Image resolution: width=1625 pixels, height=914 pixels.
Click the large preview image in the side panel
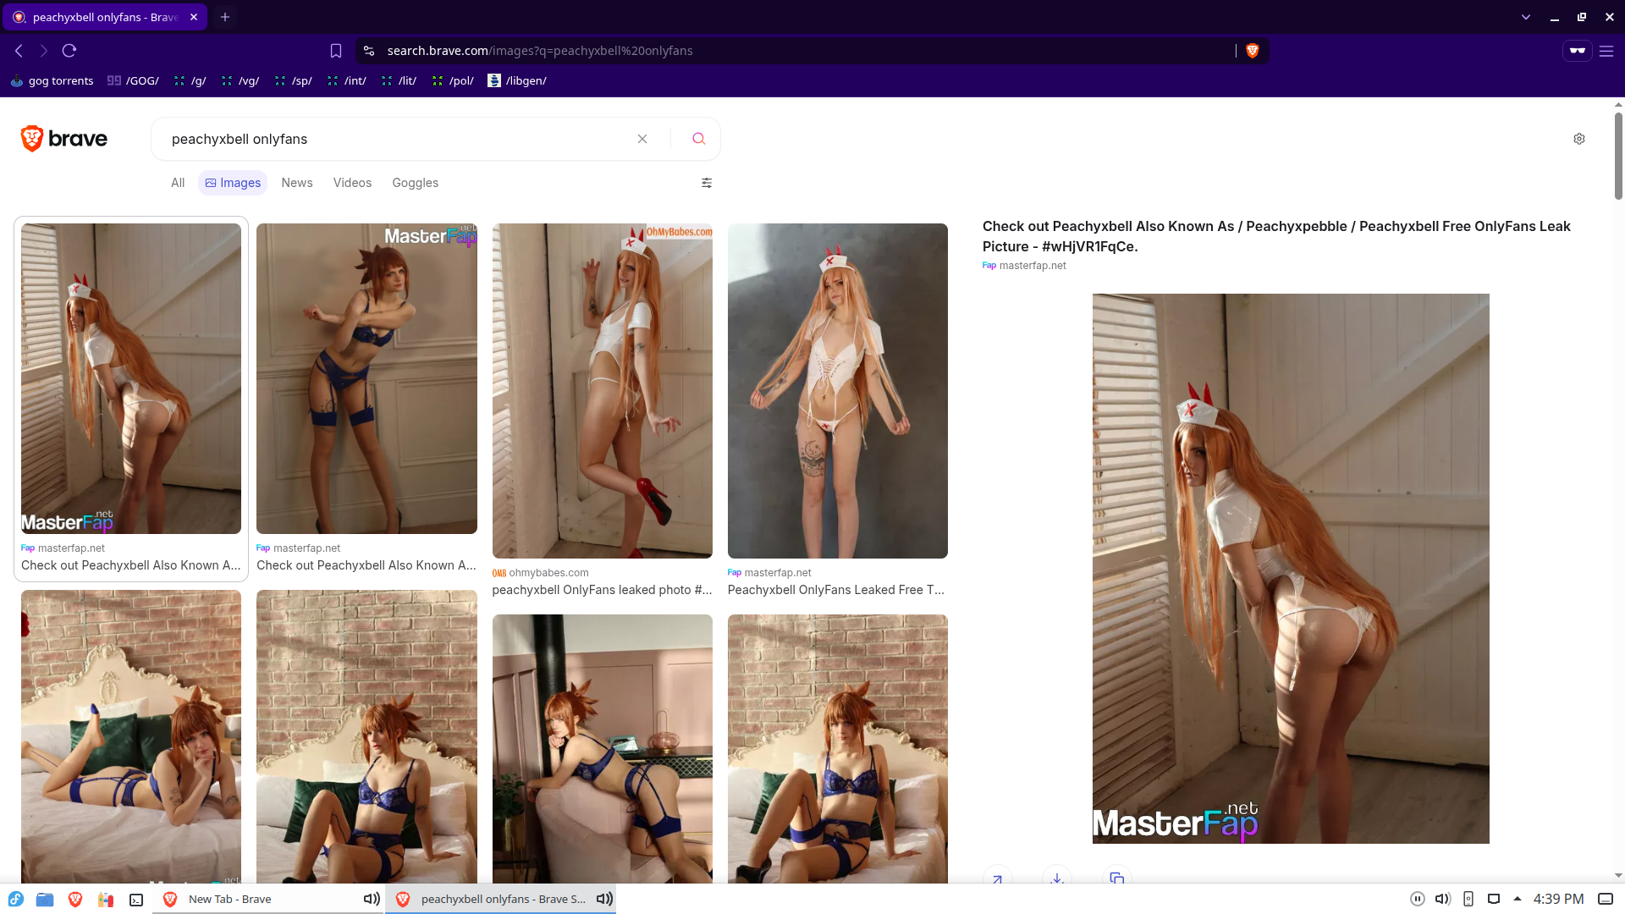click(1291, 569)
